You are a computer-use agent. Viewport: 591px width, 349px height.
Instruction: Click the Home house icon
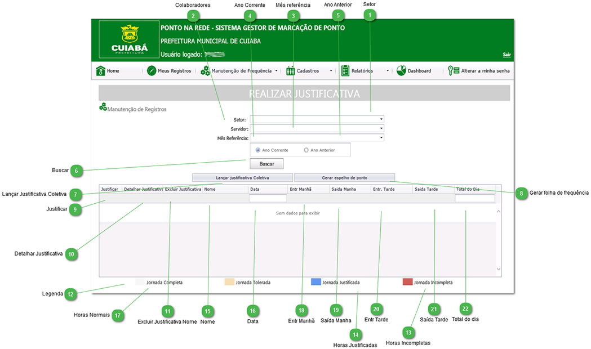click(100, 71)
